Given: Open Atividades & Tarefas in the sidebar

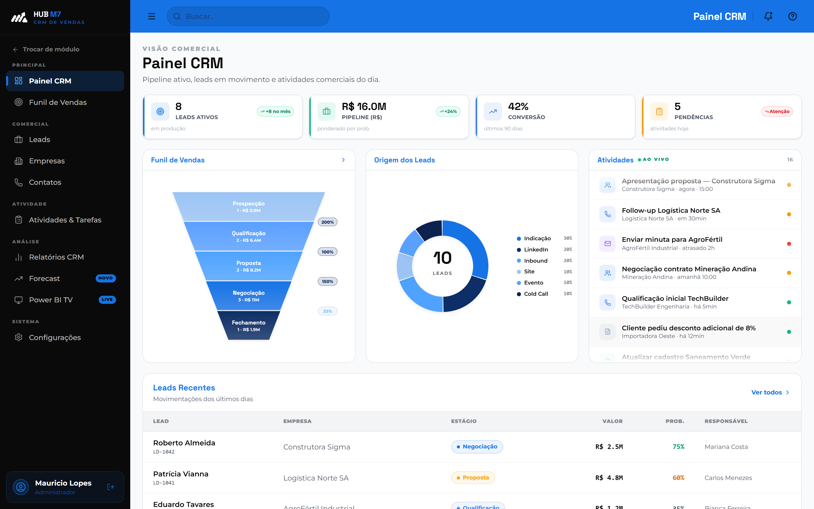Looking at the screenshot, I should click(x=65, y=220).
